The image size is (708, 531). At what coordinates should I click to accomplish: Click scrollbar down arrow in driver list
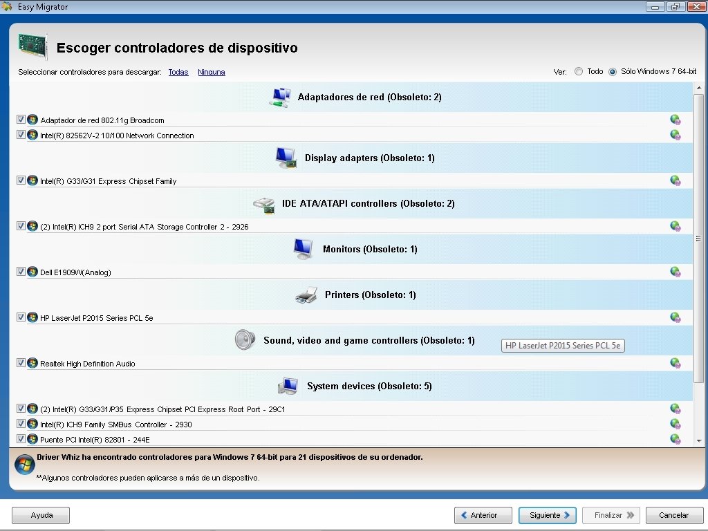[x=698, y=440]
